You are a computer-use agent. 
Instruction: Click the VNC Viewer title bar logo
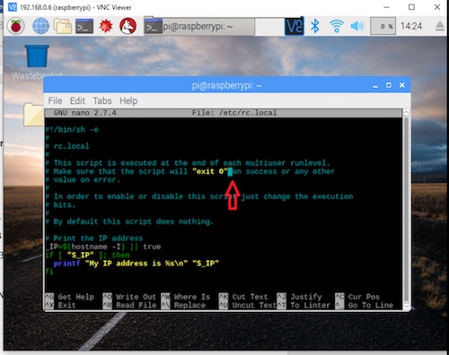13,7
